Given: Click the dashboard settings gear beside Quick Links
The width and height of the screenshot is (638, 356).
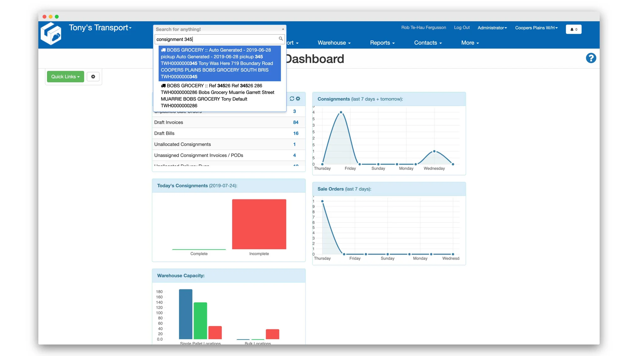Looking at the screenshot, I should pyautogui.click(x=93, y=77).
